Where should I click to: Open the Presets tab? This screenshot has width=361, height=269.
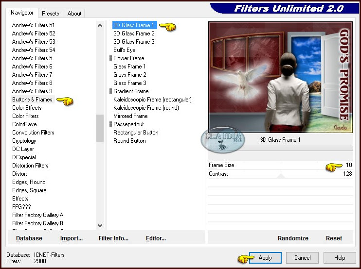pos(51,14)
